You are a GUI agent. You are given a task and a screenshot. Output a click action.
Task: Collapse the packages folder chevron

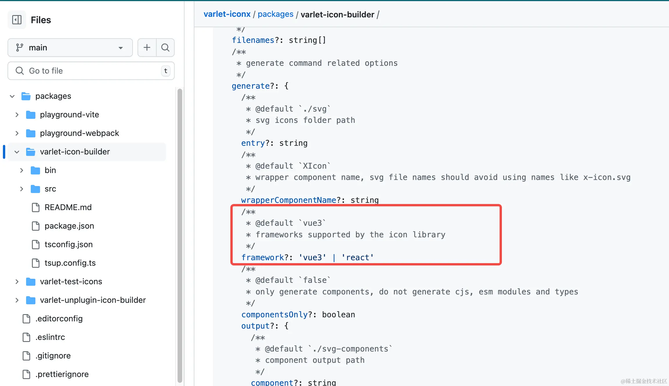coord(12,96)
